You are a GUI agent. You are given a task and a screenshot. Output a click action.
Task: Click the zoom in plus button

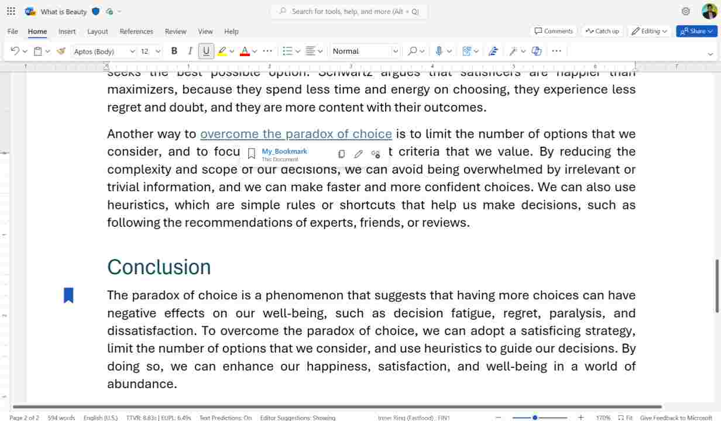pos(581,417)
